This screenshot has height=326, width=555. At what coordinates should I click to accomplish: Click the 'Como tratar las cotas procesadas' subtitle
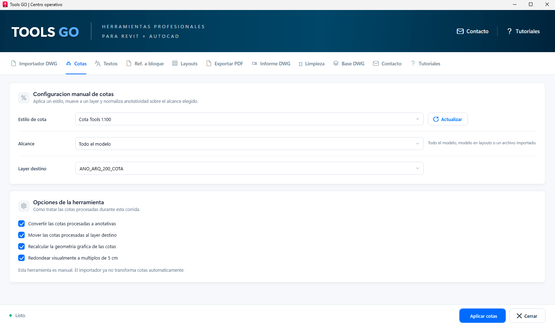tap(87, 210)
